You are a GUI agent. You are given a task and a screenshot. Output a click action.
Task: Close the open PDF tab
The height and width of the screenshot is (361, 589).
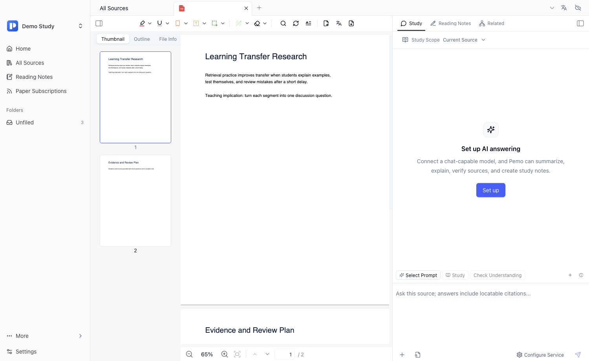[246, 8]
